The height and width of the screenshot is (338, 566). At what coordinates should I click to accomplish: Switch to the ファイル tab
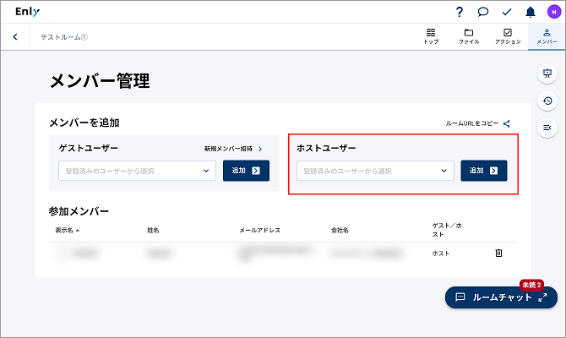click(469, 36)
